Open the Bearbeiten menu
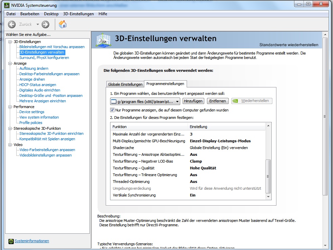The width and height of the screenshot is (333, 250). pos(30,14)
